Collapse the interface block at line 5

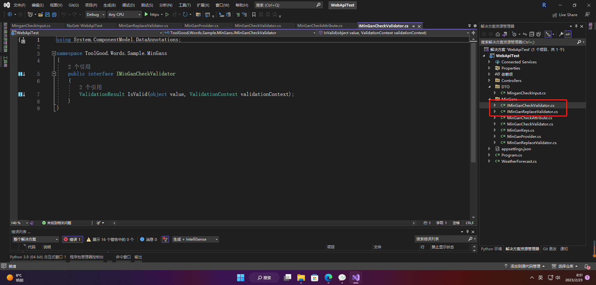click(54, 74)
